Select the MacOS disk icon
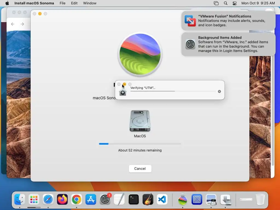The height and width of the screenshot is (210, 280). click(140, 121)
